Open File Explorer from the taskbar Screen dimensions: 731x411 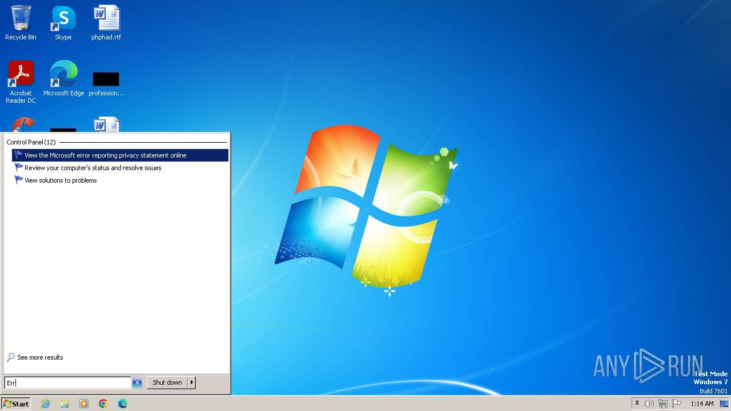[x=65, y=404]
